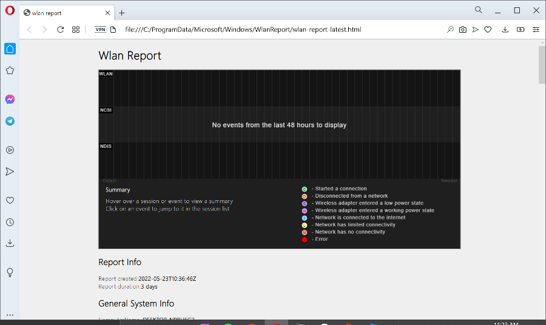This screenshot has height=325, width=546.
Task: Click the page info document icon
Action: (x=113, y=30)
